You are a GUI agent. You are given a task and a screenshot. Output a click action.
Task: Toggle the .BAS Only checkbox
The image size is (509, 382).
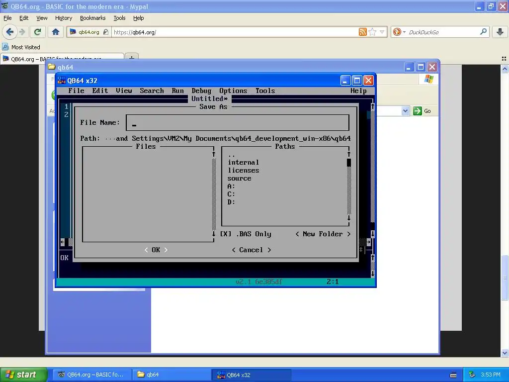[x=226, y=234]
